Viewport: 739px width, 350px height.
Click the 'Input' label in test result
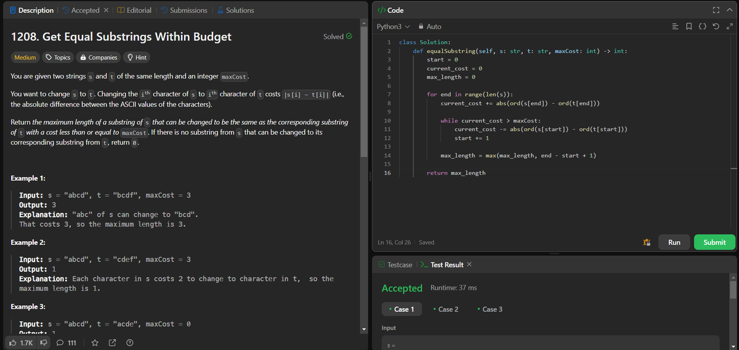389,328
